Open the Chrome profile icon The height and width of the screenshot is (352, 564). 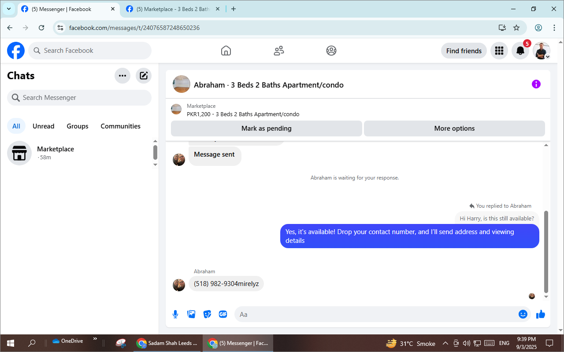tap(538, 28)
